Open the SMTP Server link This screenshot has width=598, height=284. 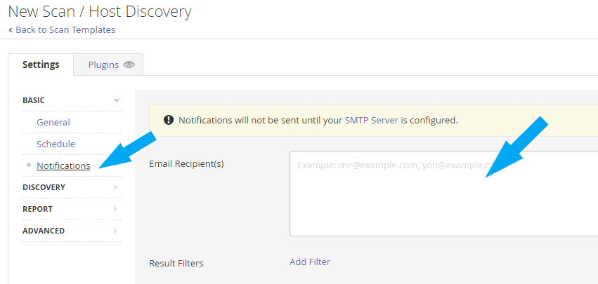(372, 121)
